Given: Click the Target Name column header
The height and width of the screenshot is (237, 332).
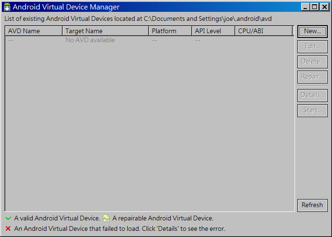Looking at the screenshot, I should (x=105, y=31).
